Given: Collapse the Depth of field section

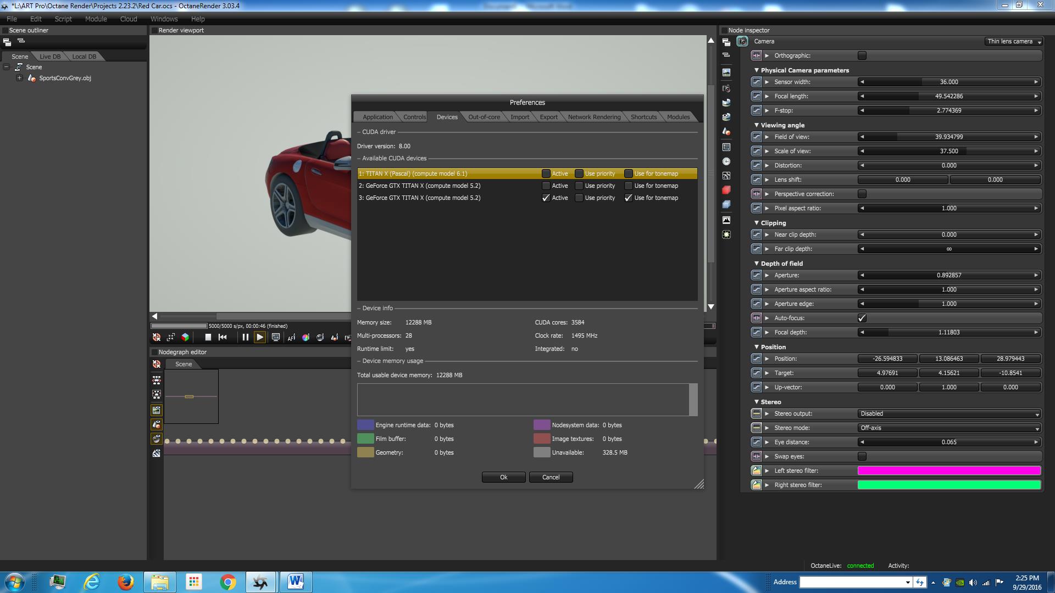Looking at the screenshot, I should click(757, 264).
